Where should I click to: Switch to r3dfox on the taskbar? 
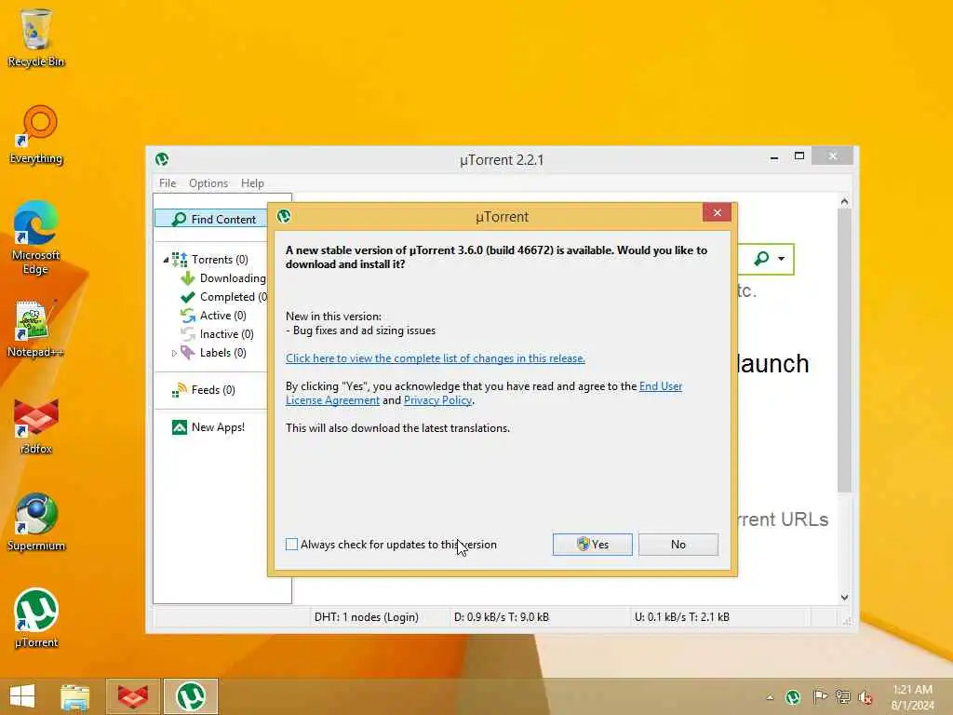click(x=133, y=696)
